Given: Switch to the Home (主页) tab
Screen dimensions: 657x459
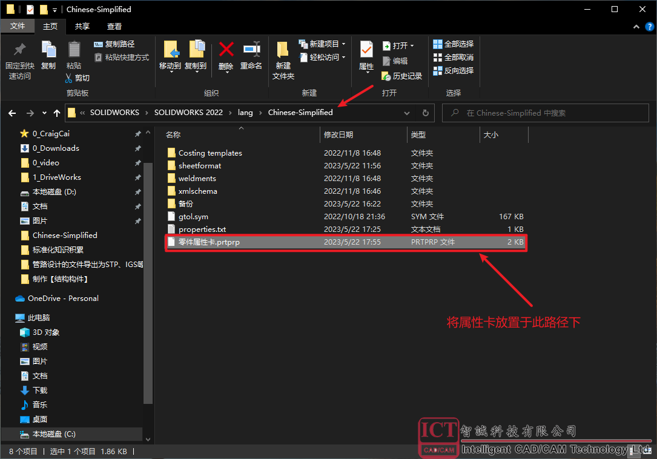Looking at the screenshot, I should (50, 27).
